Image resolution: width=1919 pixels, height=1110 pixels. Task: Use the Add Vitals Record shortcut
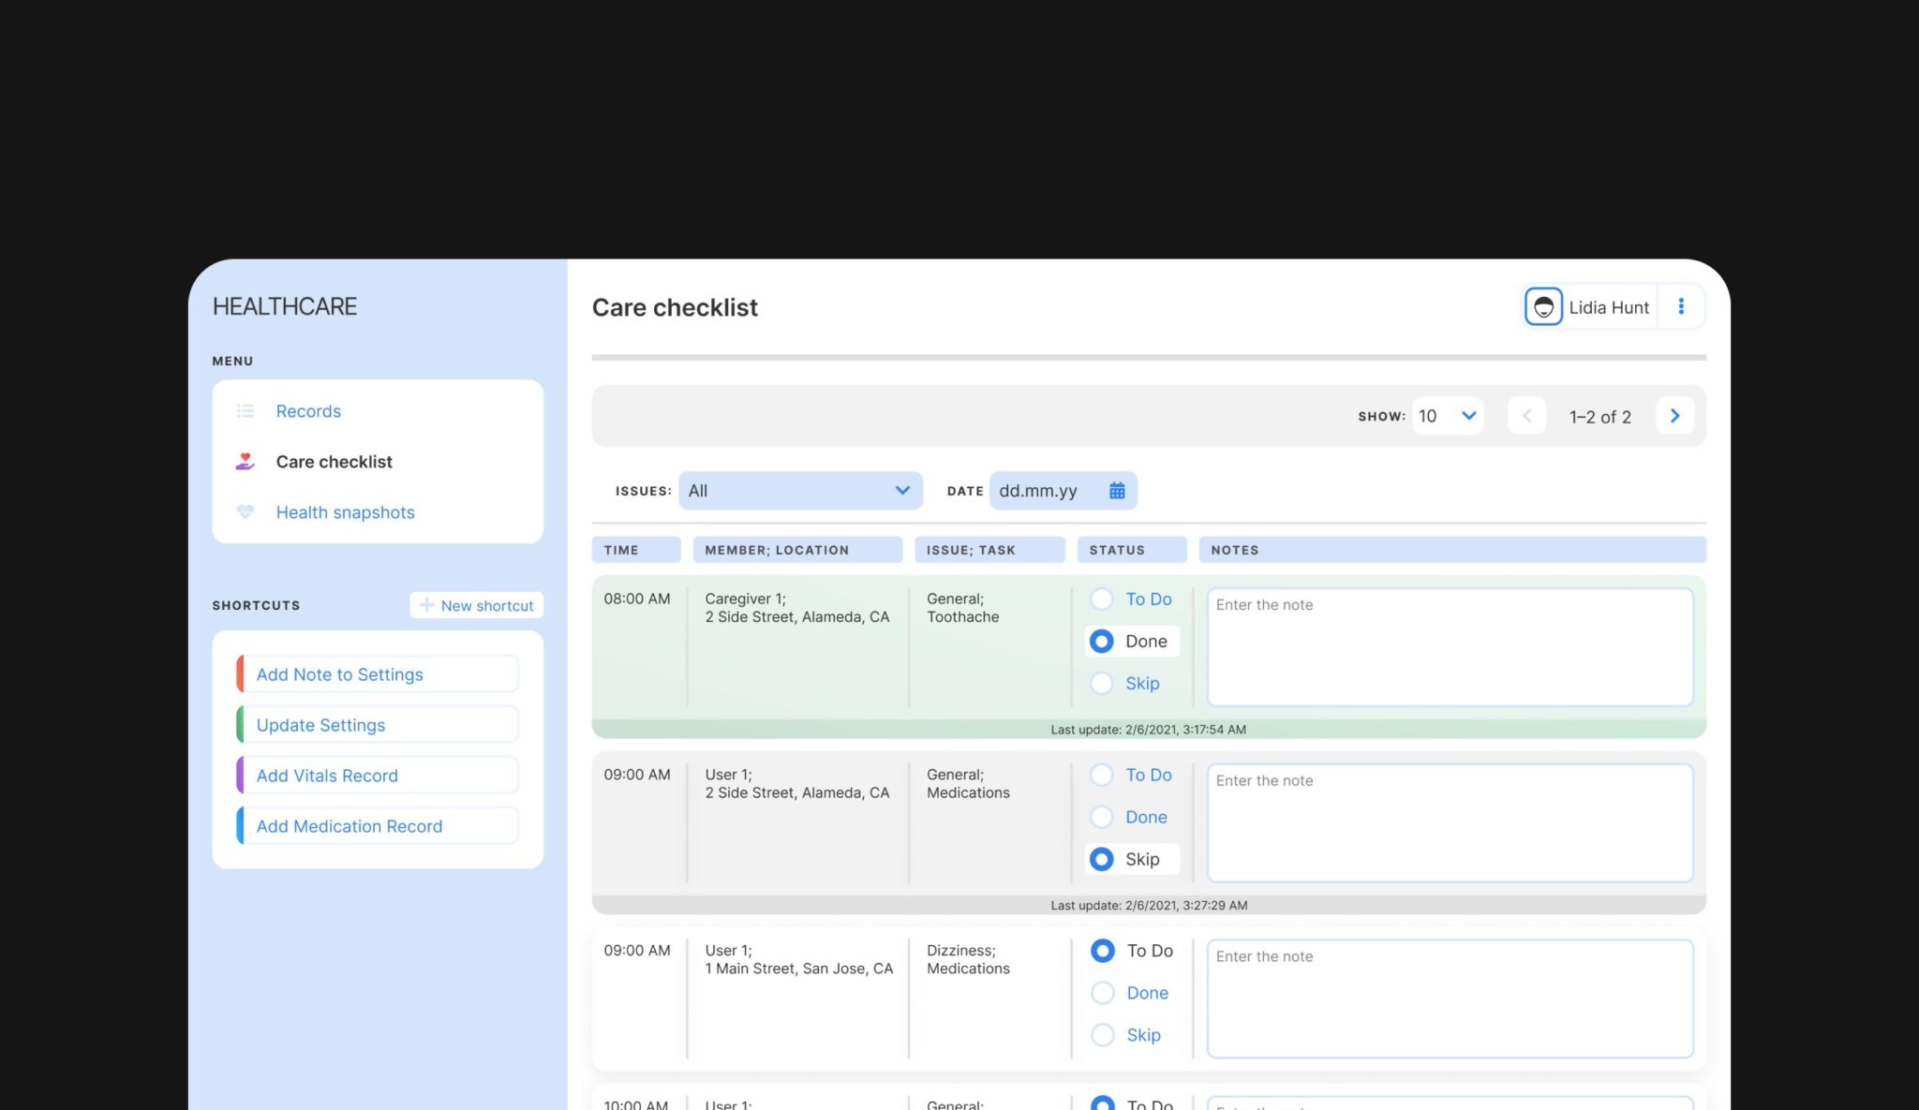378,776
